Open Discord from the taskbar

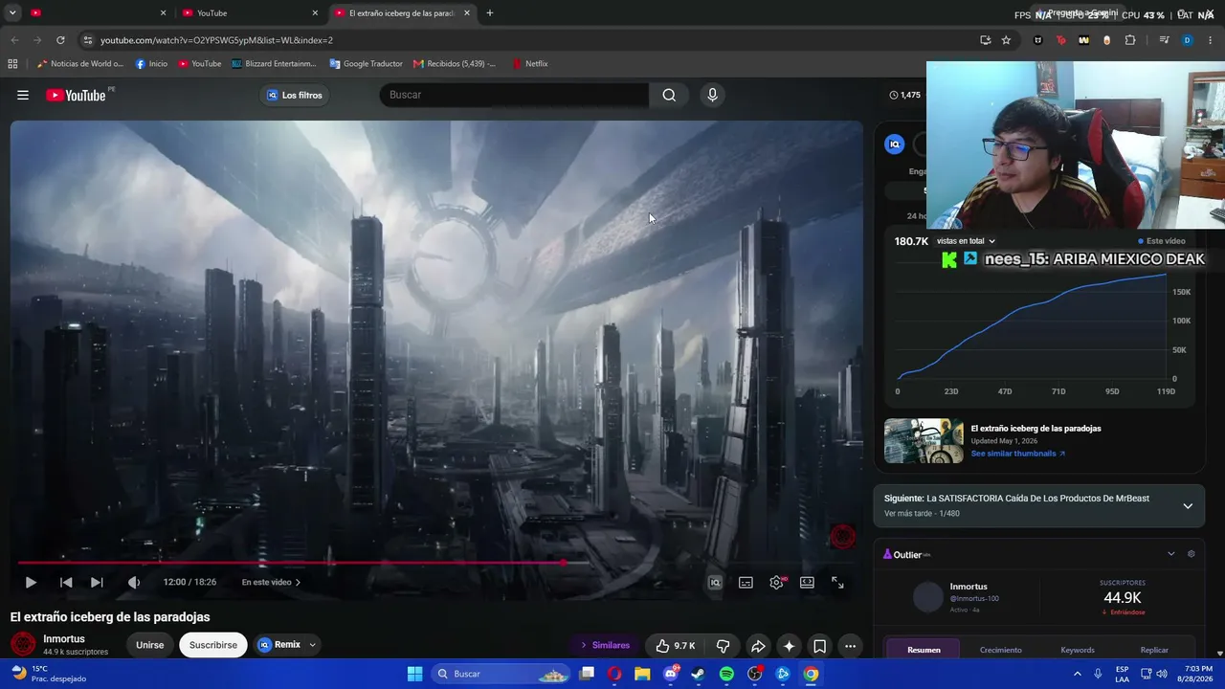pyautogui.click(x=671, y=674)
